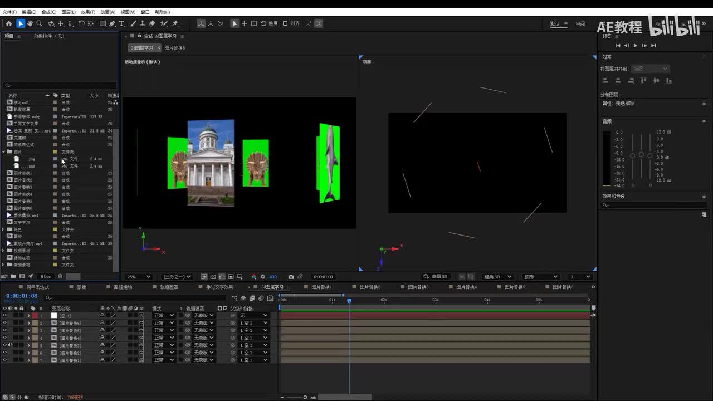Screen dimensions: 713x401
Task: Click the red label swatch of layer 1
Action: pos(35,315)
